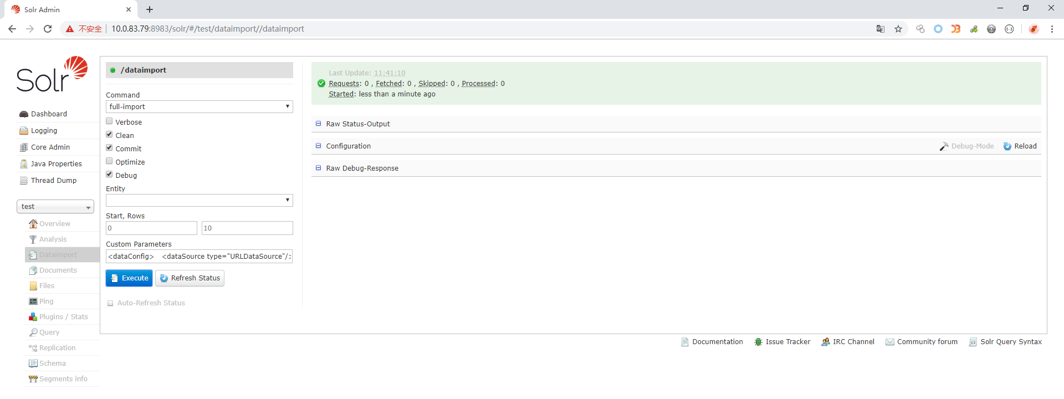The width and height of the screenshot is (1064, 399).
Task: Click the Dashboard gauge icon
Action: click(24, 114)
